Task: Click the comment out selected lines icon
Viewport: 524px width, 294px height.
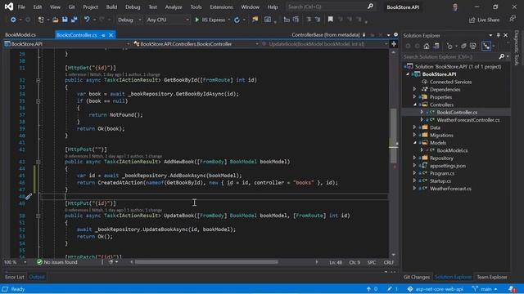Action: 309,20
